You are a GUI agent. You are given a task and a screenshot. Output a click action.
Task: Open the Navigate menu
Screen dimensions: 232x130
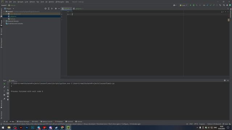click(x=20, y=2)
